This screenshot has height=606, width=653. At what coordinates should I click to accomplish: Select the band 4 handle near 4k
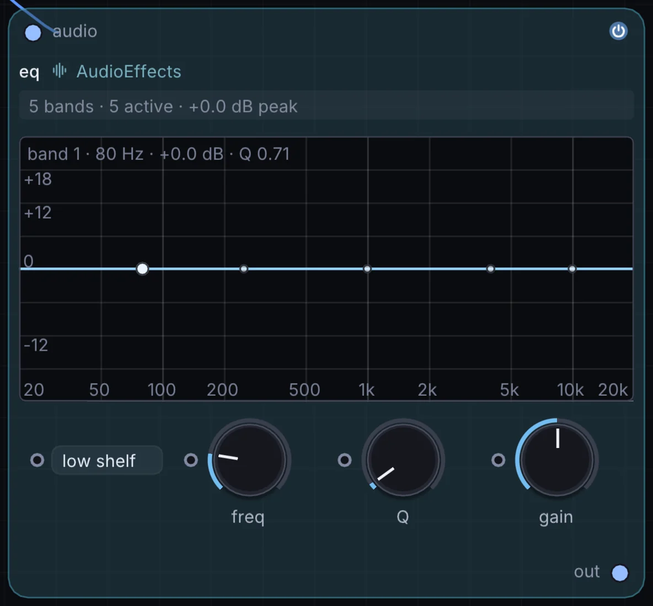491,269
